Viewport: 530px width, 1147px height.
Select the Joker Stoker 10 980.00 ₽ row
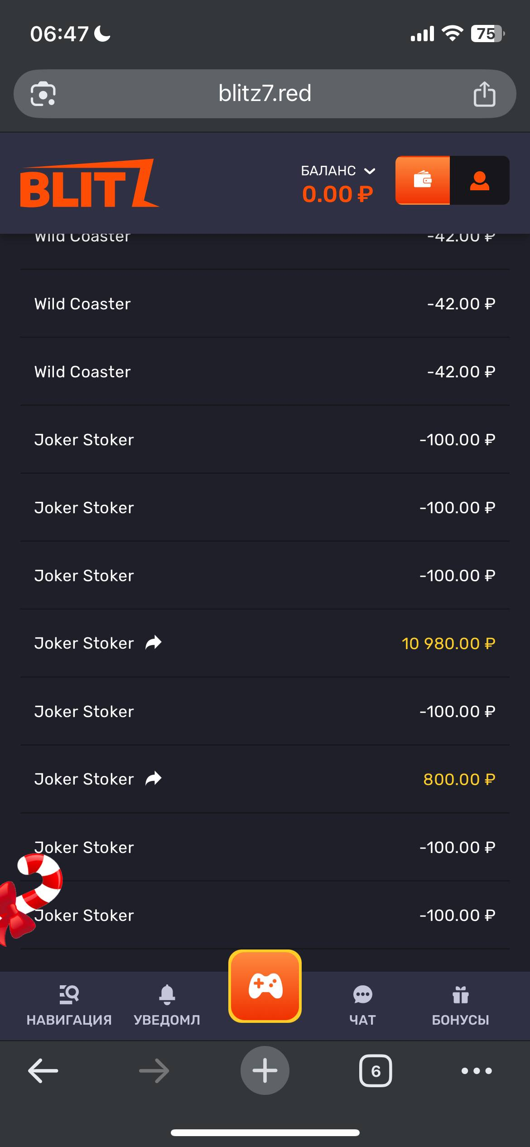pyautogui.click(x=265, y=643)
